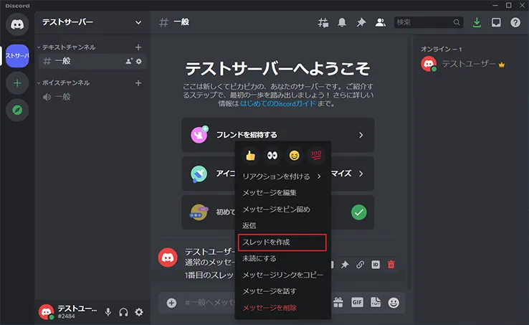
Task: Click the green checkmark on first message card
Action: tap(359, 212)
